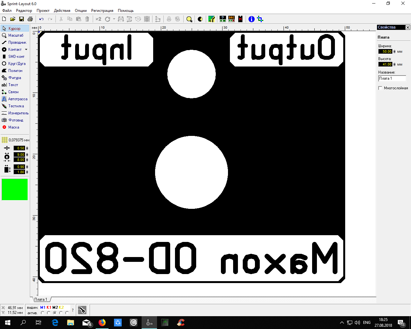This screenshot has height=329, width=411.
Task: Click the redo arrow icon
Action: pyautogui.click(x=50, y=19)
